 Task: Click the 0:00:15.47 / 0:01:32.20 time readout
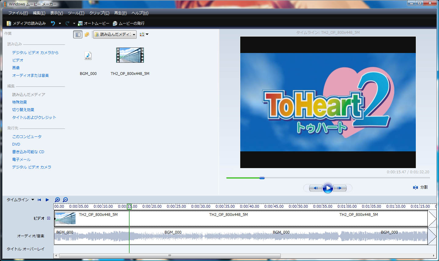pyautogui.click(x=408, y=172)
